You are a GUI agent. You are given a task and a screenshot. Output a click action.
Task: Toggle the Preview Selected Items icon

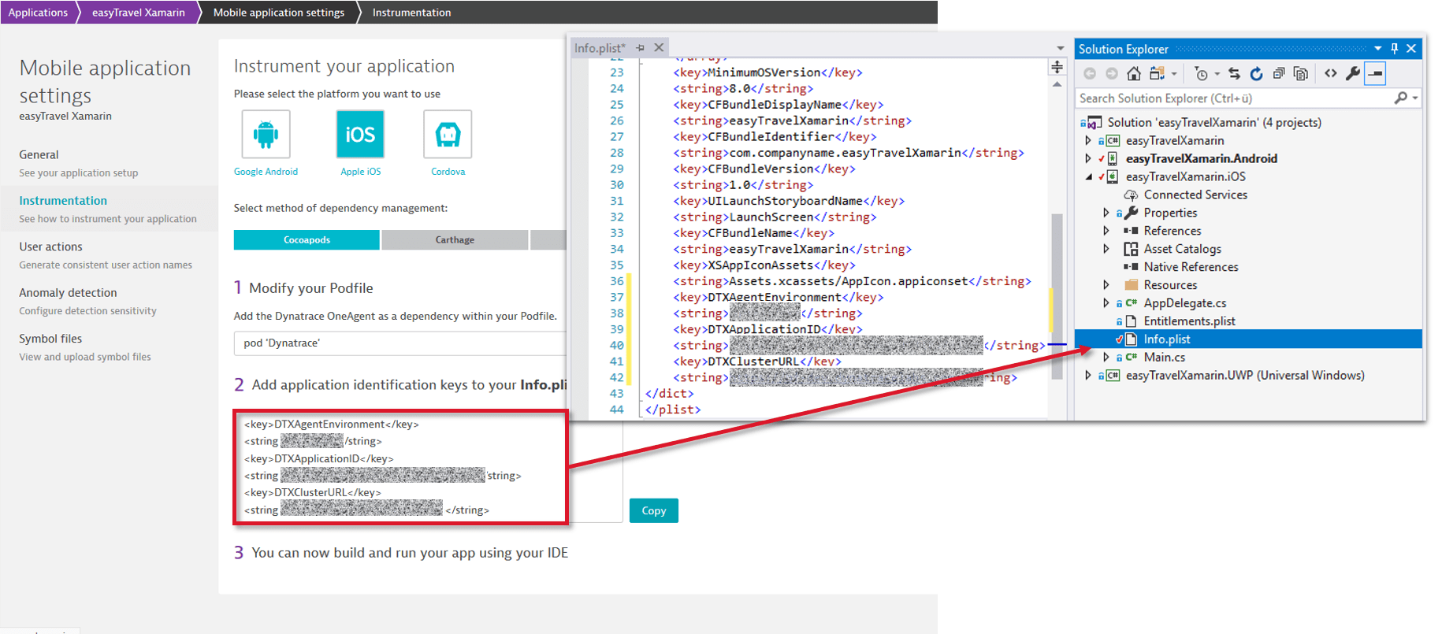tap(1375, 73)
